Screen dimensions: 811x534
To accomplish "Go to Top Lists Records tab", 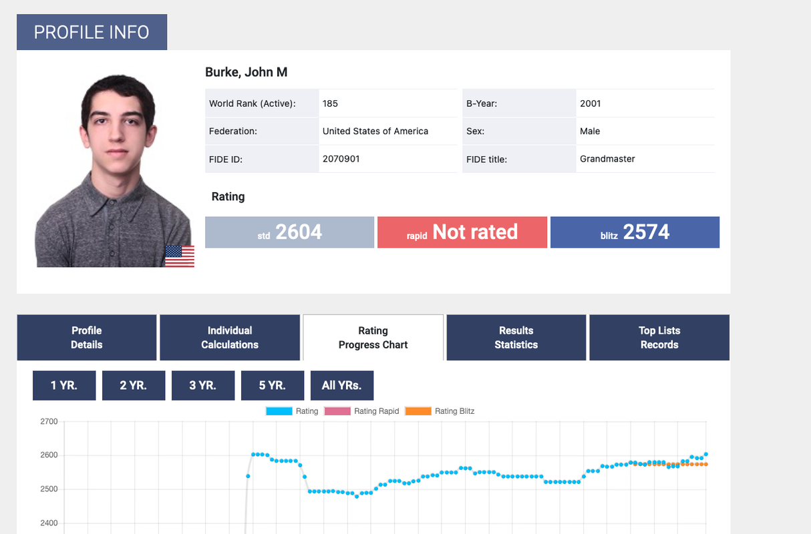I will click(x=659, y=338).
